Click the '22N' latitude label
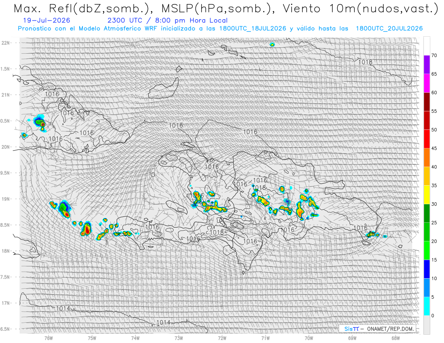Image resolution: width=444 pixels, height=343 pixels. [5, 43]
